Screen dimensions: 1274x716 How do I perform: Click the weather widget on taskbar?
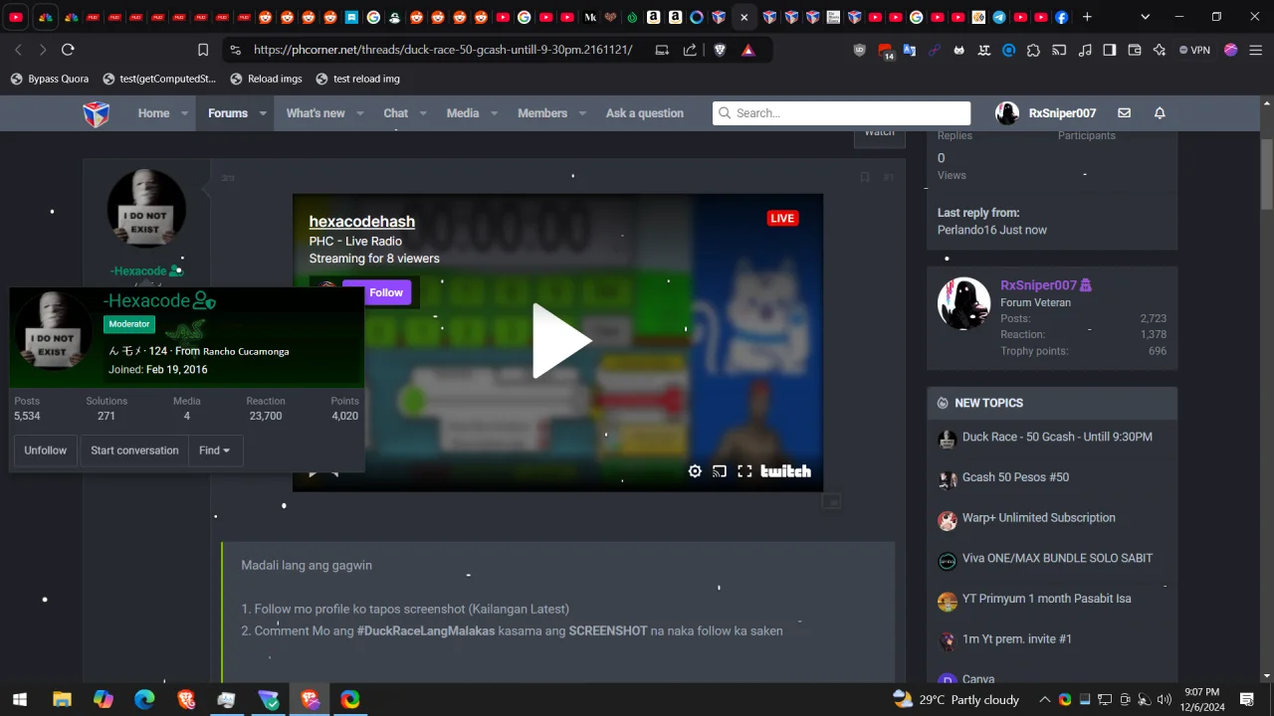(x=955, y=699)
